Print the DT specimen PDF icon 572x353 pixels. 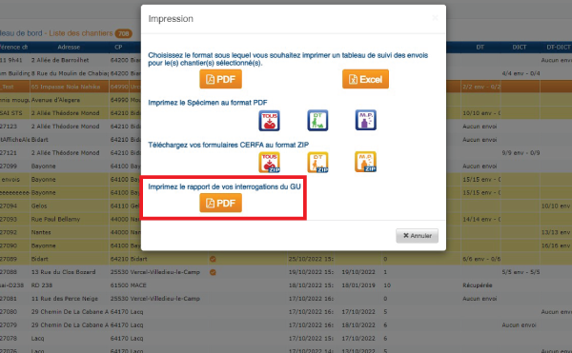[x=317, y=121]
